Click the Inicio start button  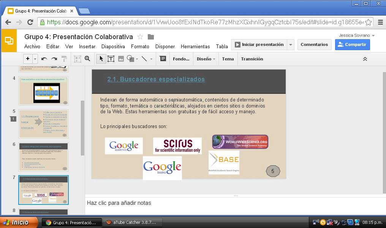coord(19,222)
